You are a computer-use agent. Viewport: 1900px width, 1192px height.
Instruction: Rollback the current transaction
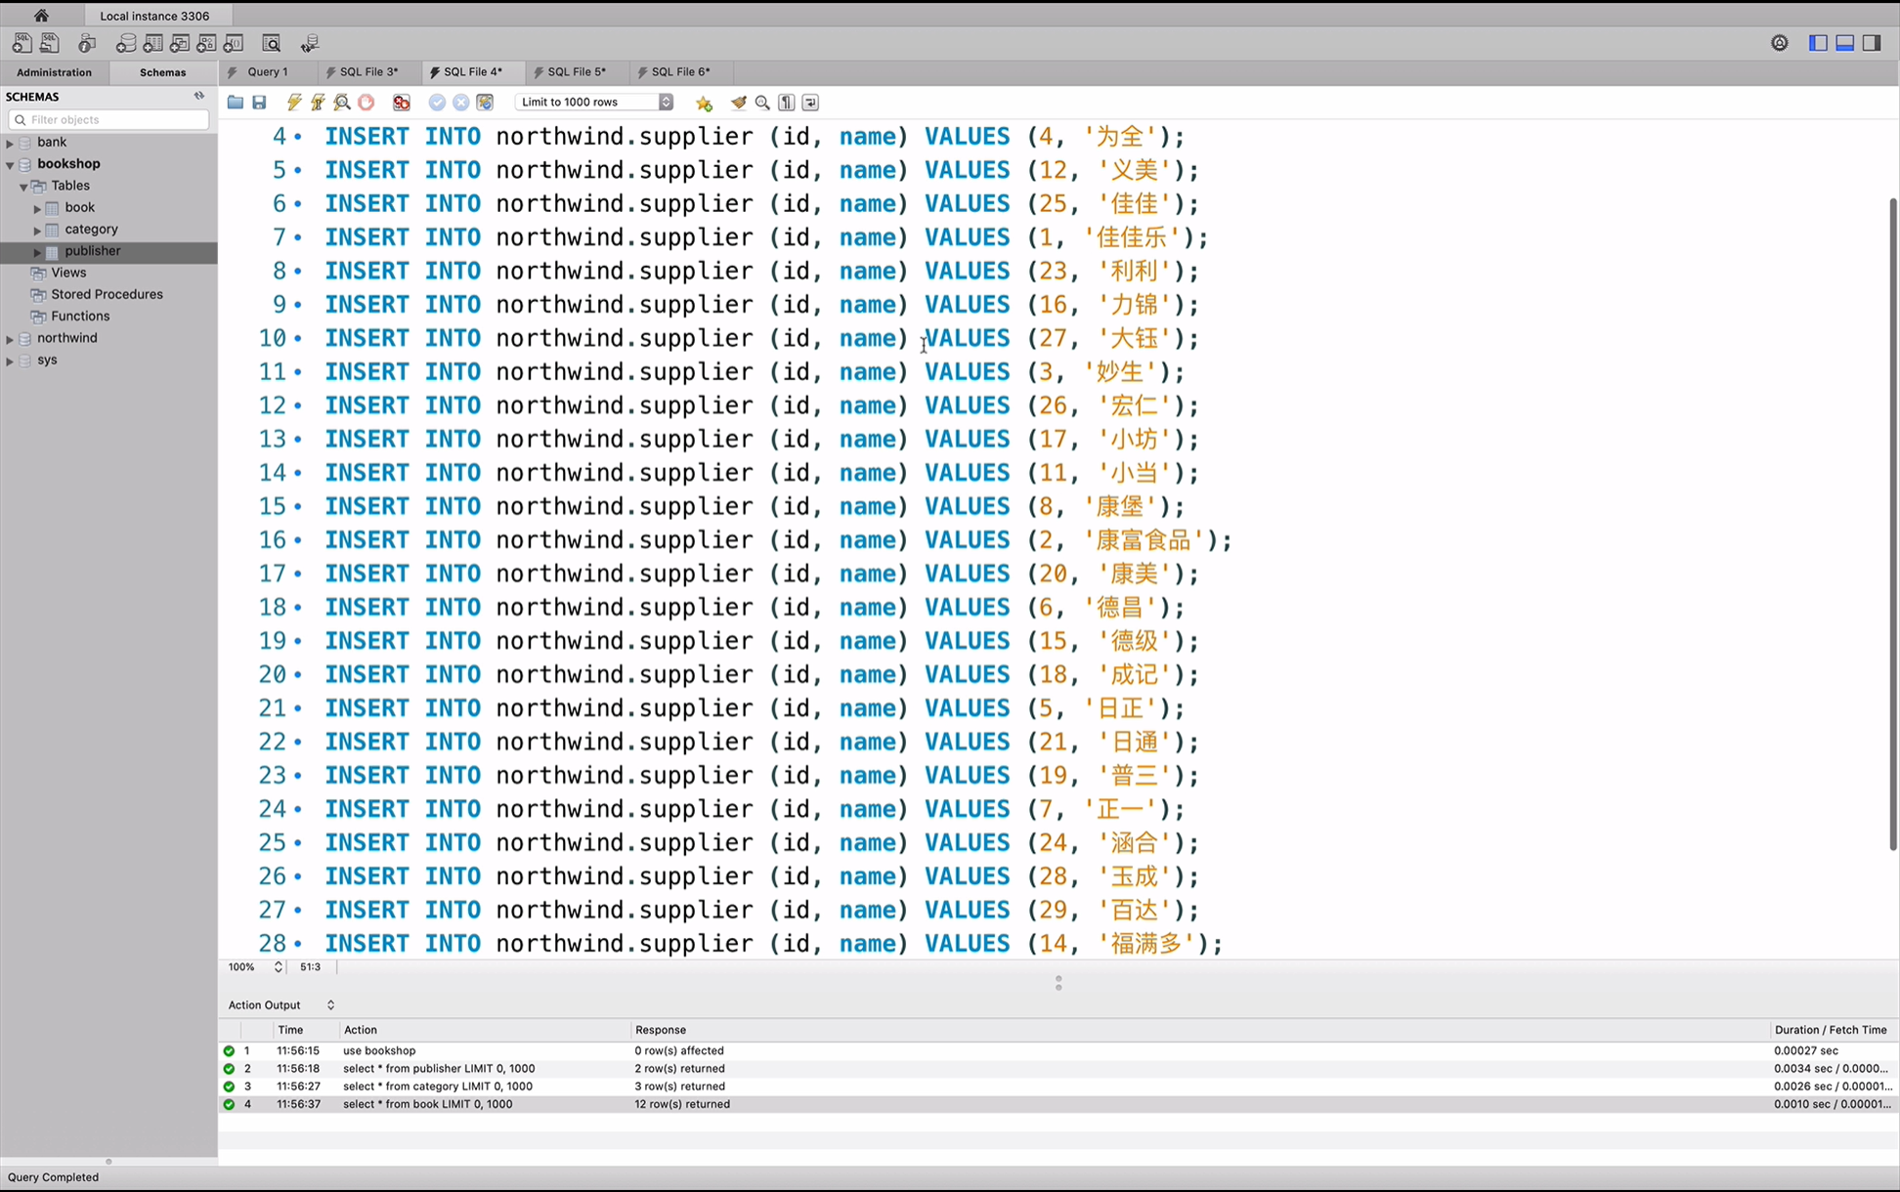(x=460, y=103)
